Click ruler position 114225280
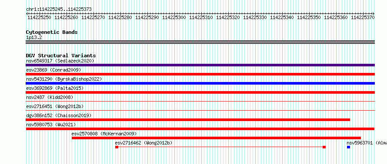387x164 pixels. pos(120,17)
